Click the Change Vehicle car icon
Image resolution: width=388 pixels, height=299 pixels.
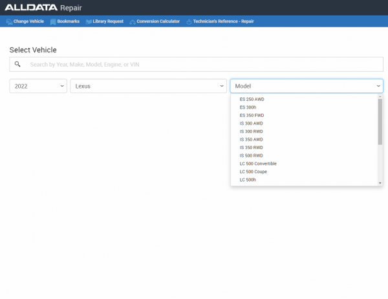click(9, 22)
